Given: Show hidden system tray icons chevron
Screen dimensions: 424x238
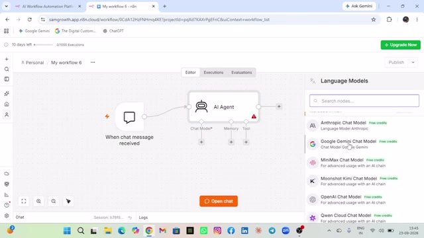Looking at the screenshot, I should click(x=329, y=231).
